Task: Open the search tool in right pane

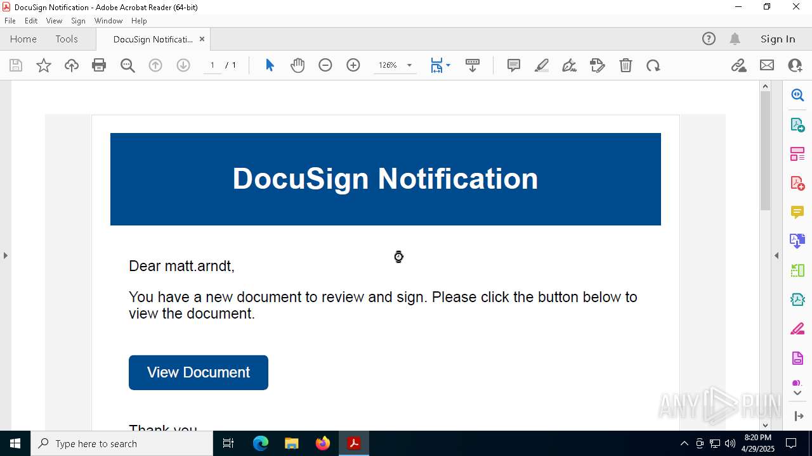Action: [797, 95]
